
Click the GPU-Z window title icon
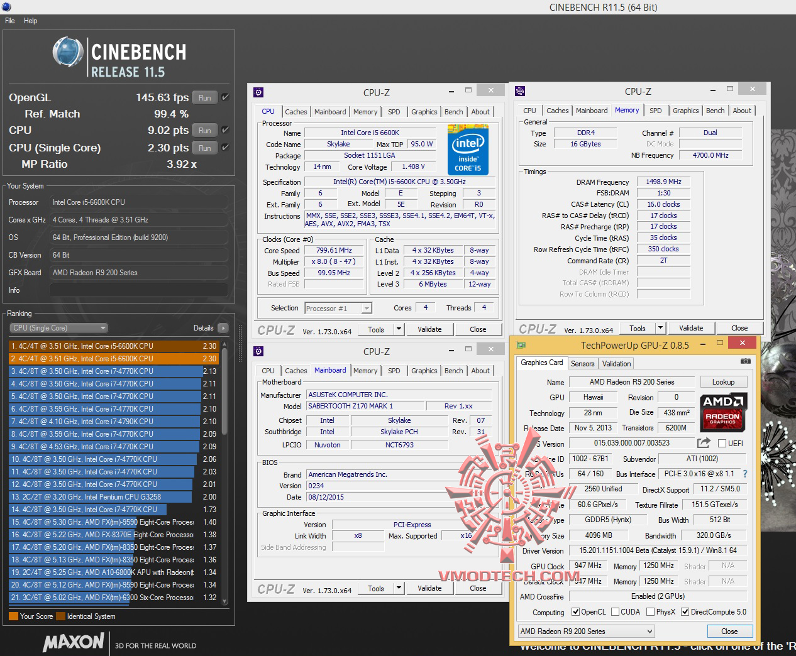pos(519,344)
